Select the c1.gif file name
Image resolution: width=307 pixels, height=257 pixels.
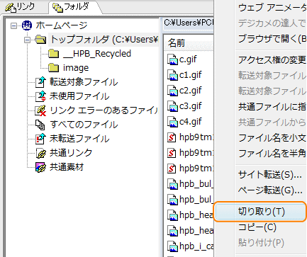191,75
